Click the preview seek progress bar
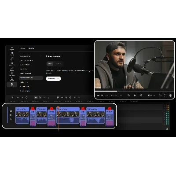 point(134,91)
